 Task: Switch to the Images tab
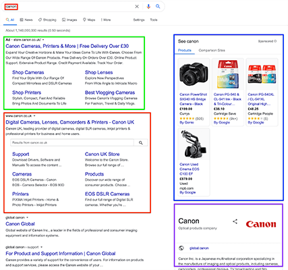[69, 20]
